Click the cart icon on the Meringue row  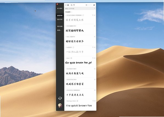93,101
